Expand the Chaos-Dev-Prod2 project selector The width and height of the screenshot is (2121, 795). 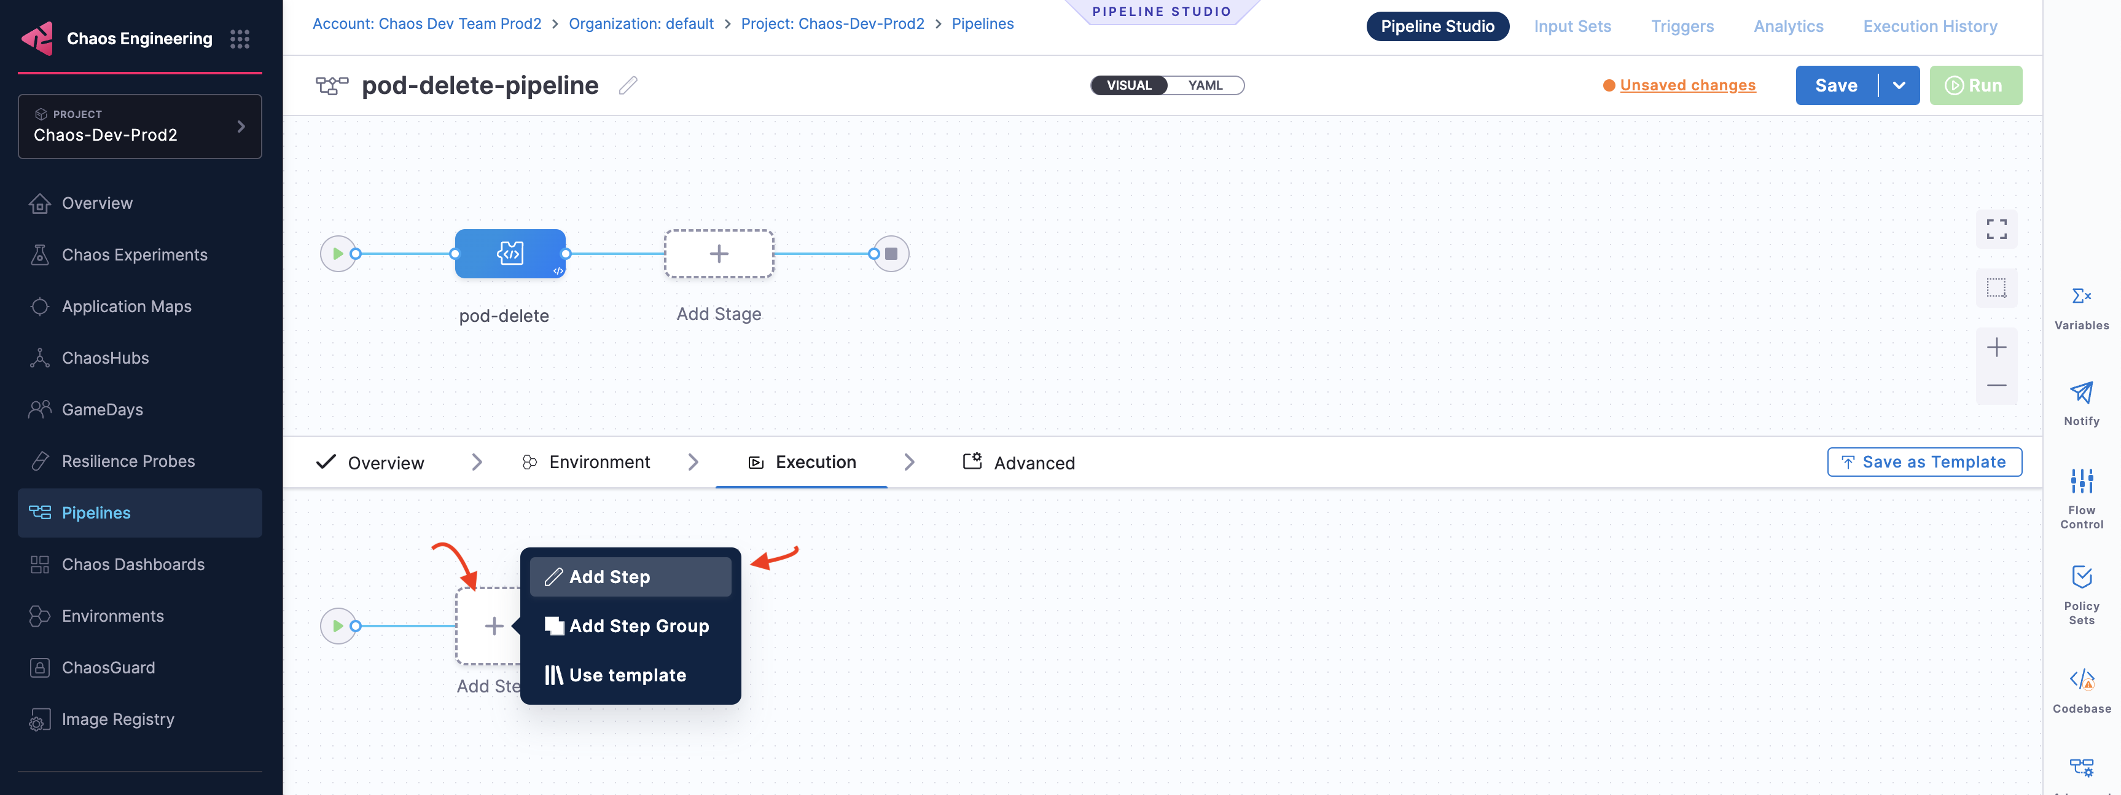tap(140, 127)
